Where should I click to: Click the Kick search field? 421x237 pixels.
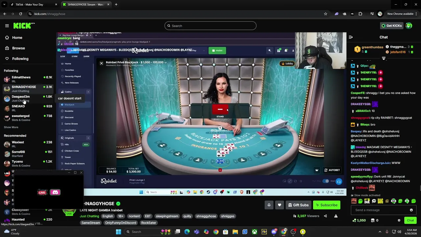point(210,26)
